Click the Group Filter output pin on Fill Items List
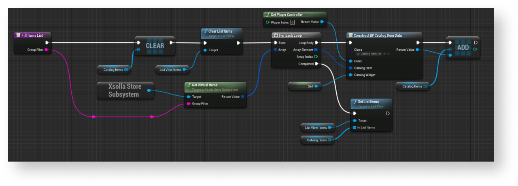The image size is (518, 186). [47, 50]
